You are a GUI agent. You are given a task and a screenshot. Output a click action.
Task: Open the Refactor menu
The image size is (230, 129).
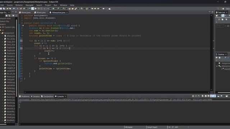tap(19, 5)
